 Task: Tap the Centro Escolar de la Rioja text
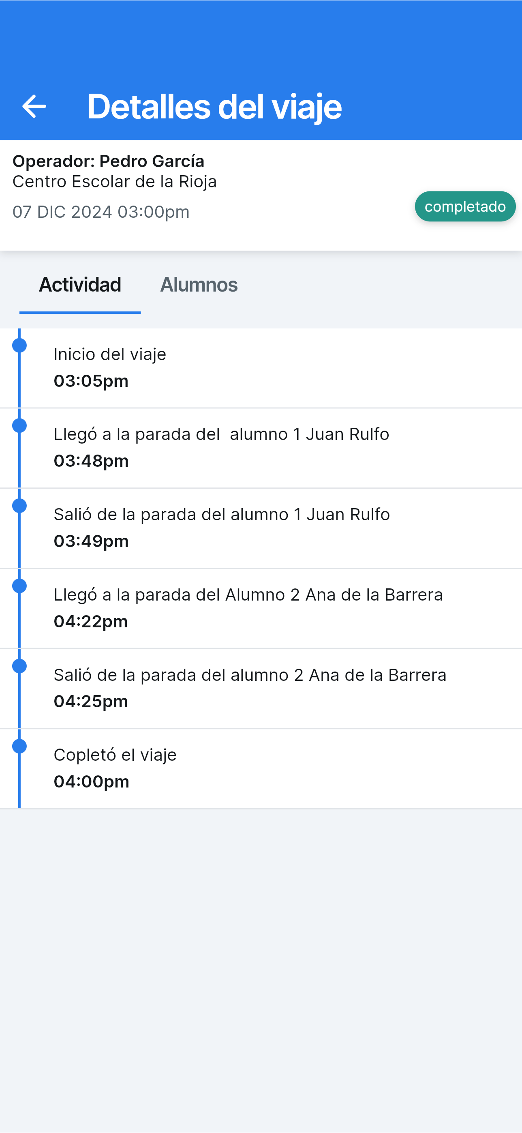(114, 182)
